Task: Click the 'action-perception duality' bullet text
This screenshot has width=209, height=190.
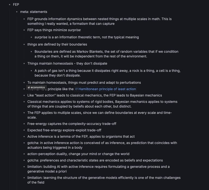Action: coord(78,154)
